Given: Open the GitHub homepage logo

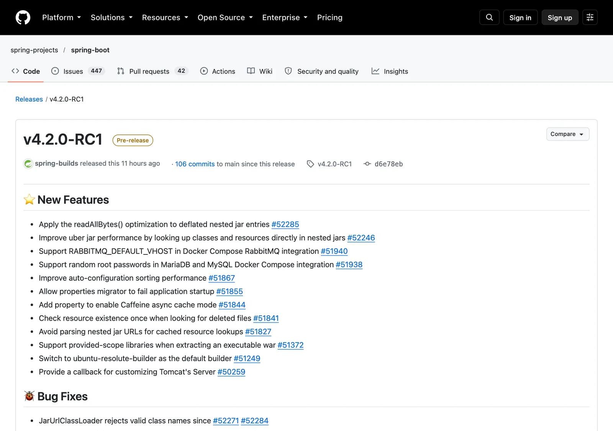Looking at the screenshot, I should click(23, 18).
